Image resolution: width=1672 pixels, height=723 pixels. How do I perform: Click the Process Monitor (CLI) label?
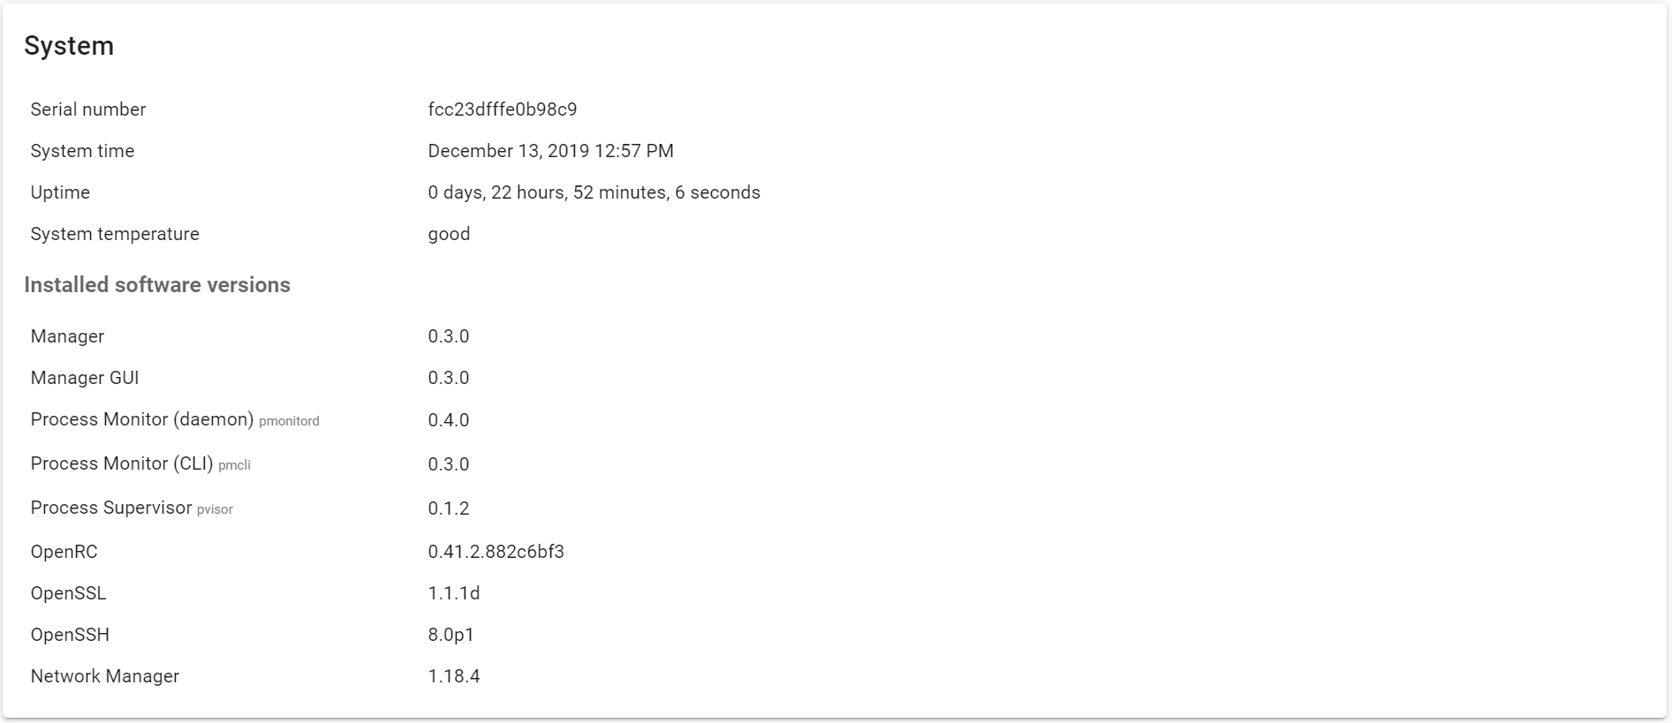(122, 463)
